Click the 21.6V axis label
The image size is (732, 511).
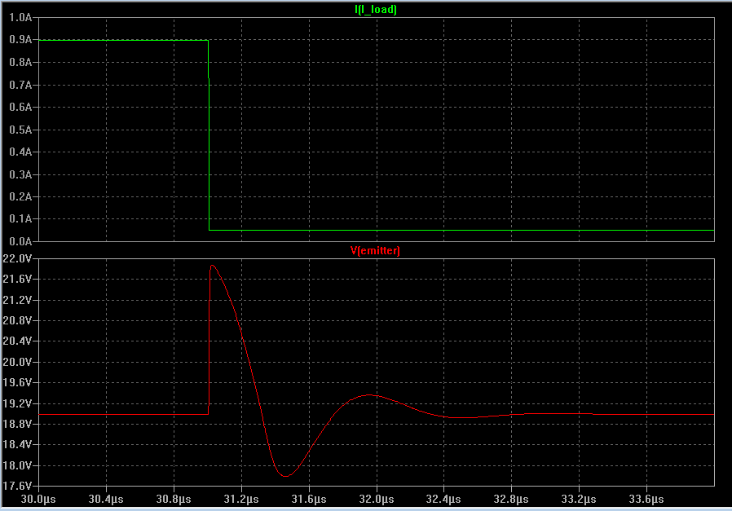(17, 279)
